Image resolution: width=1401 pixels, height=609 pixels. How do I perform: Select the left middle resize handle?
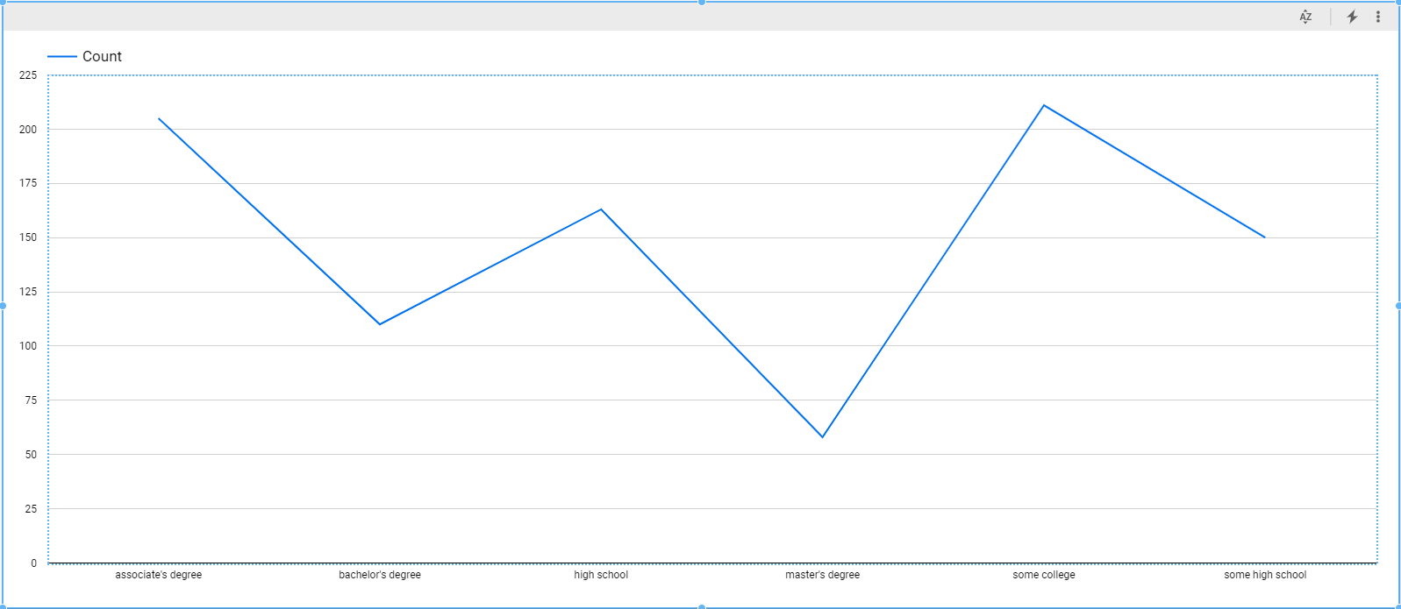3,306
